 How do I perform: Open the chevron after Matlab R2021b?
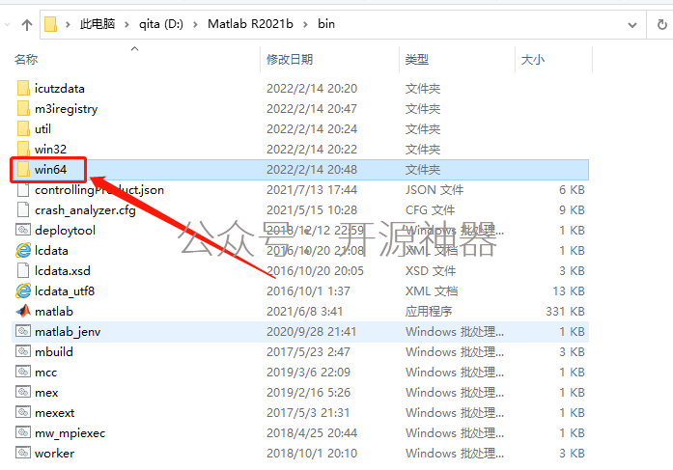click(307, 23)
